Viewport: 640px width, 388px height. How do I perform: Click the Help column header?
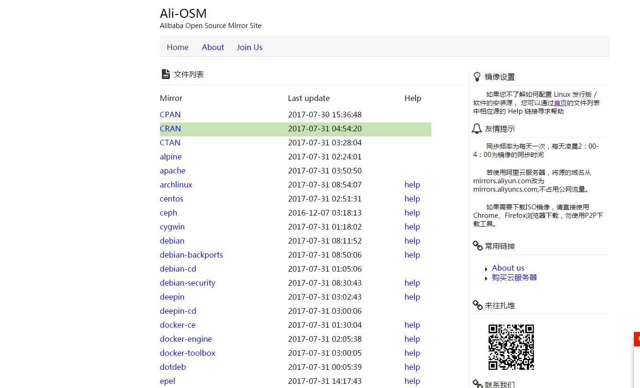(413, 98)
